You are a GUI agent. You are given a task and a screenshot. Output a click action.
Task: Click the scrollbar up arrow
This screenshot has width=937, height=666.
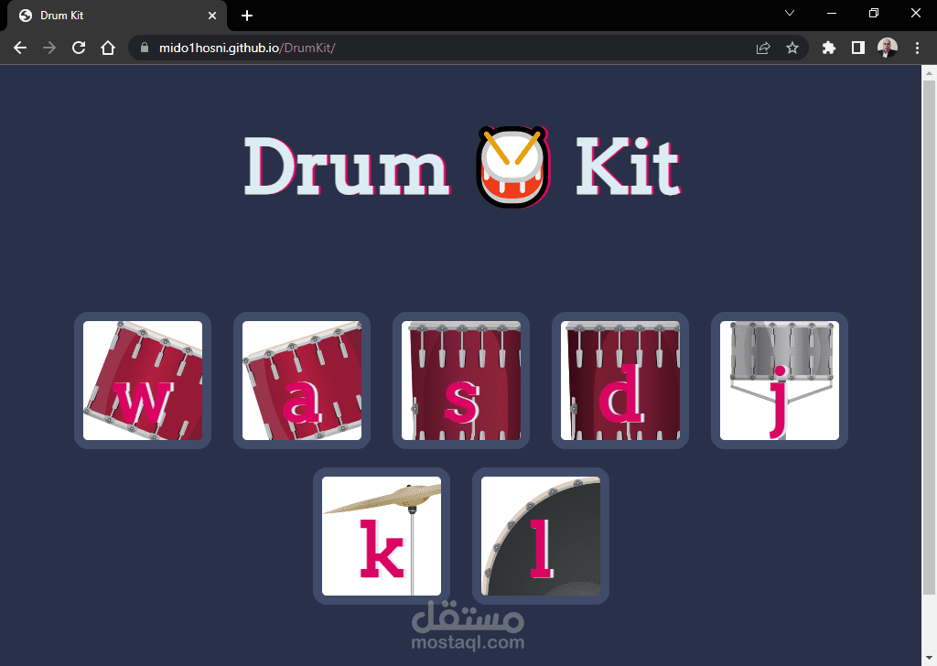click(929, 73)
